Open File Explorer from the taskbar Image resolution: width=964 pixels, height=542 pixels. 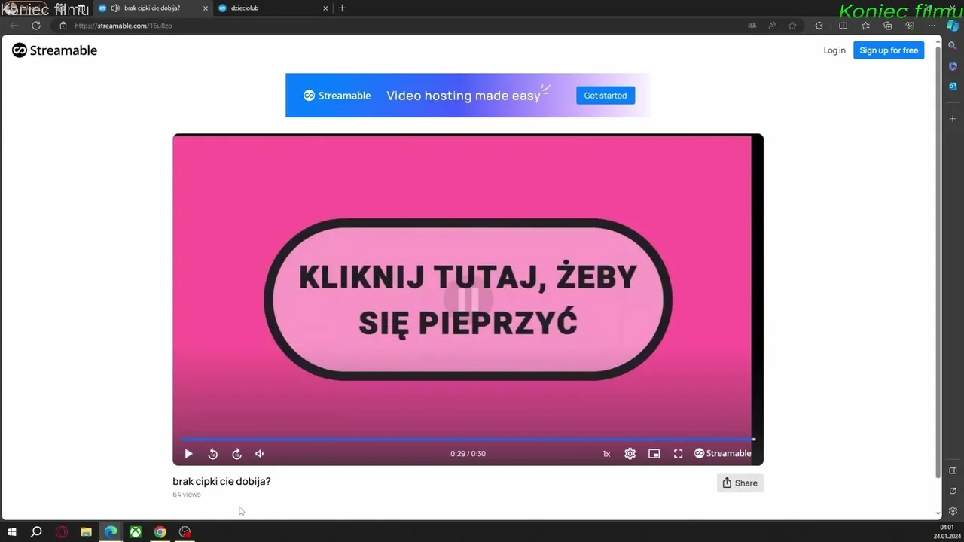pos(86,532)
